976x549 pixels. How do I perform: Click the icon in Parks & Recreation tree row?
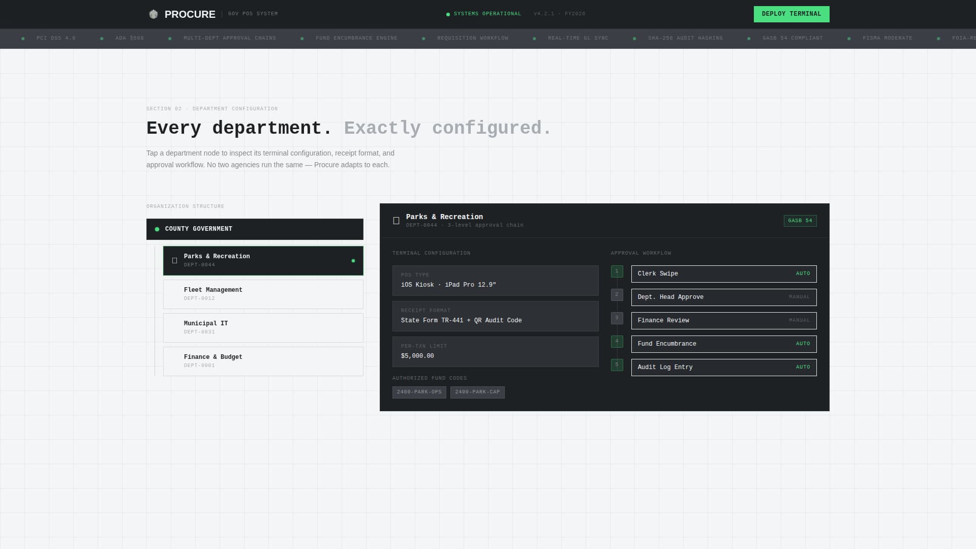tap(174, 261)
